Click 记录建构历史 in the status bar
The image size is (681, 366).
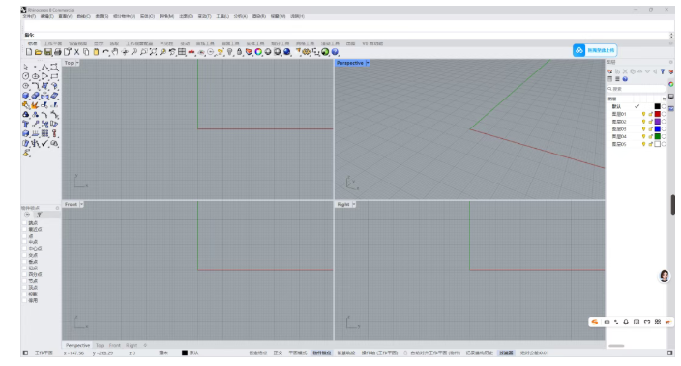(x=480, y=353)
